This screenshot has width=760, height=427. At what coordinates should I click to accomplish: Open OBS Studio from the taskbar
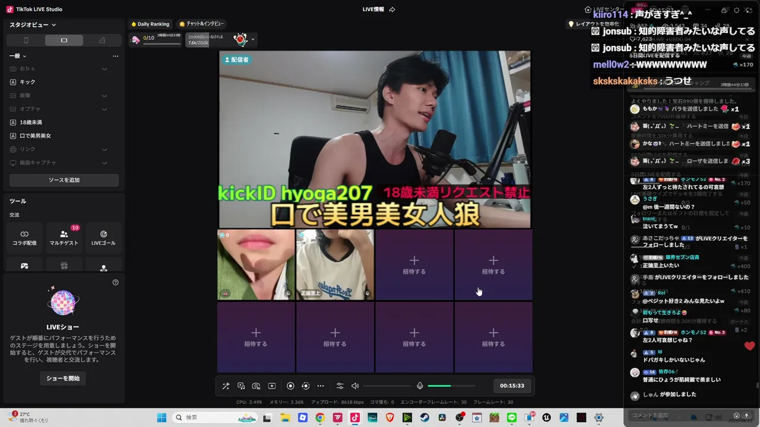click(460, 418)
